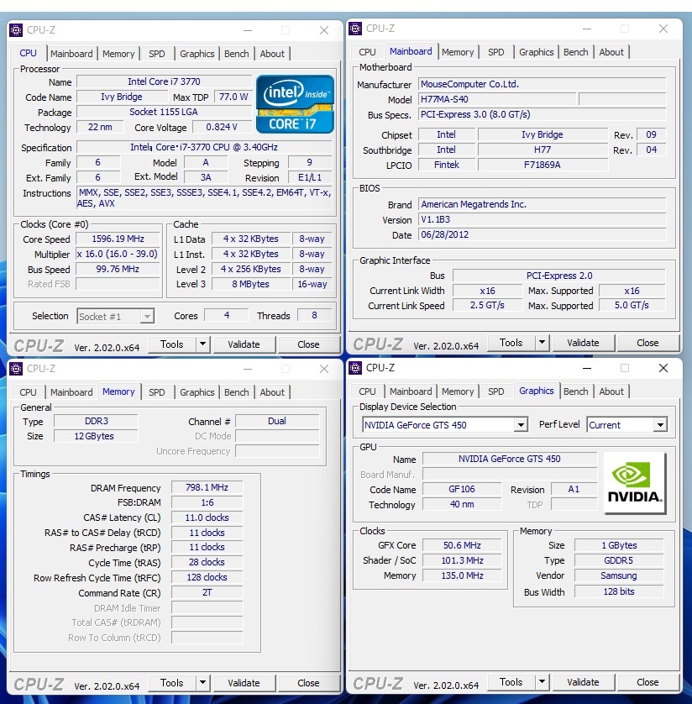Open Tools dropdown arrow in Graphics window
The width and height of the screenshot is (692, 704).
543,682
